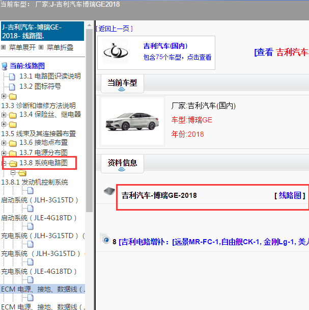Click folder icon beside 13.6 接地点布置
This screenshot has height=310, width=309.
13,143
